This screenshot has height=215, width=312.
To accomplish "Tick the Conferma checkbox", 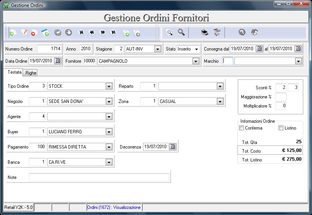I will [x=241, y=128].
